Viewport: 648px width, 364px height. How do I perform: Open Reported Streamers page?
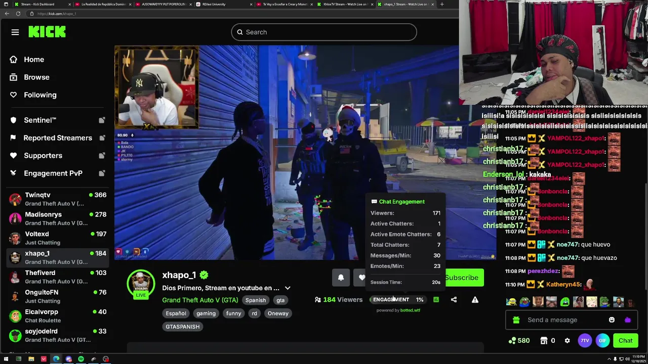click(x=58, y=138)
